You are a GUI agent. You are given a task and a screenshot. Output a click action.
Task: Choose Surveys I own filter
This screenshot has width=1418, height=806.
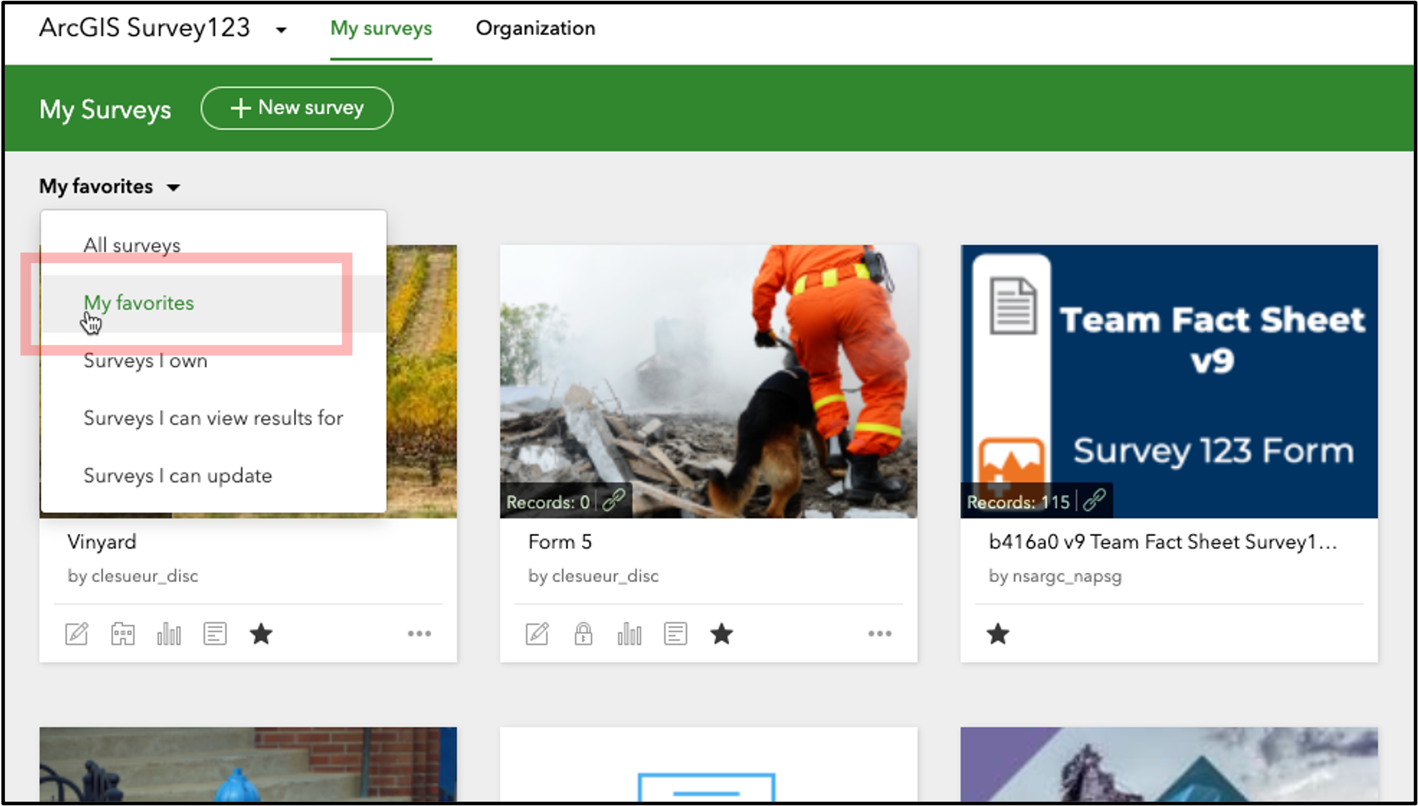click(146, 360)
